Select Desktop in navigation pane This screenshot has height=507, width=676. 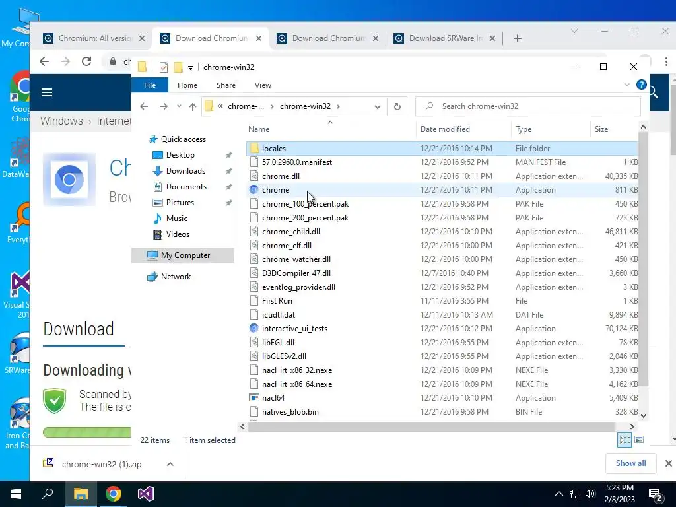coord(180,155)
